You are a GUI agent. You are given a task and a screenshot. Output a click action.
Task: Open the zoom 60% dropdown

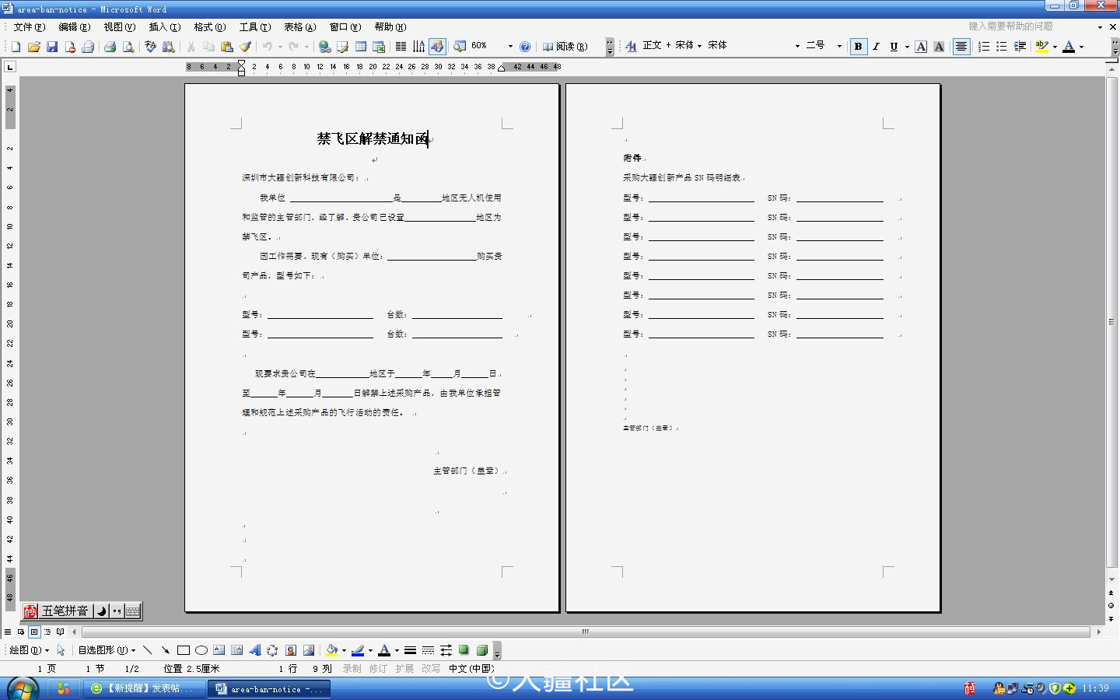coord(510,47)
